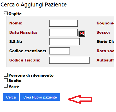Click the Autosuffi label
This screenshot has width=116, height=112.
pyautogui.click(x=105, y=60)
